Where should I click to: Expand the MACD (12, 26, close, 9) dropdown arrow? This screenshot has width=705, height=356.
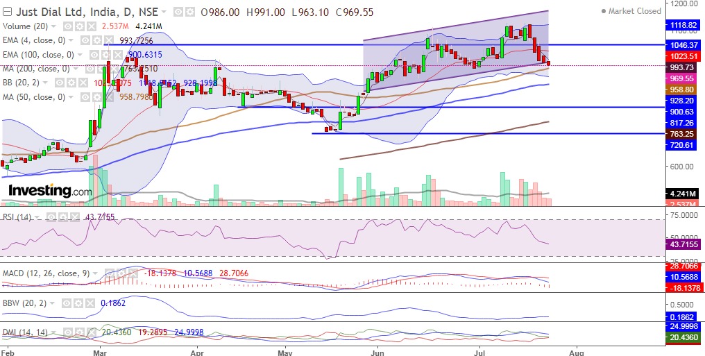[95, 273]
